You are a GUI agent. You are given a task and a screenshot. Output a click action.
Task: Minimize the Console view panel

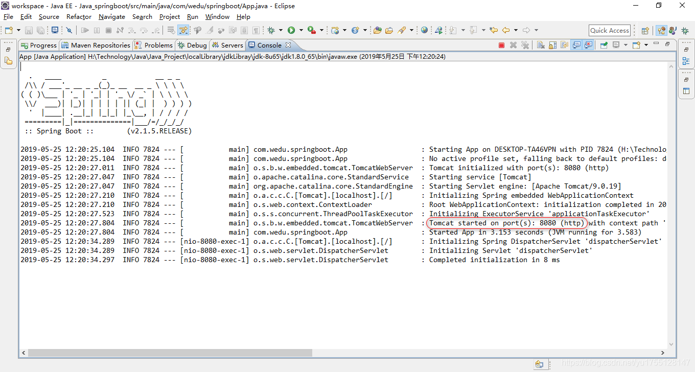click(656, 43)
